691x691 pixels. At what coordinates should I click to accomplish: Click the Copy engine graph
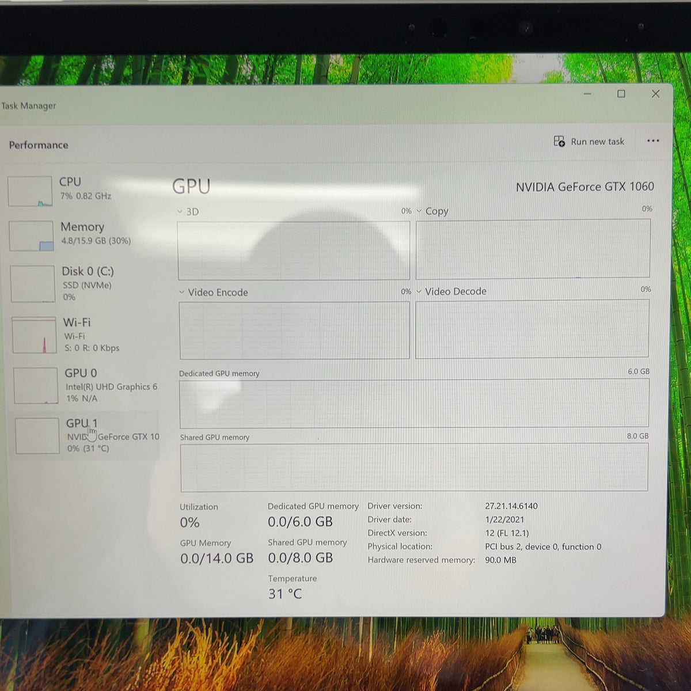tap(533, 249)
